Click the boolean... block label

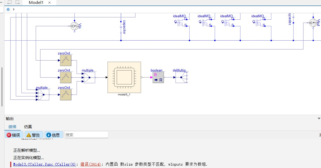[158, 71]
